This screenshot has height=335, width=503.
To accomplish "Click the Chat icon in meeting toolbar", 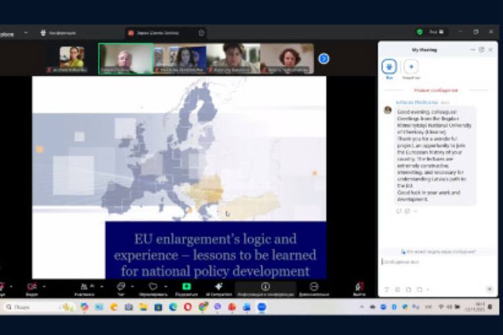I will 121,286.
